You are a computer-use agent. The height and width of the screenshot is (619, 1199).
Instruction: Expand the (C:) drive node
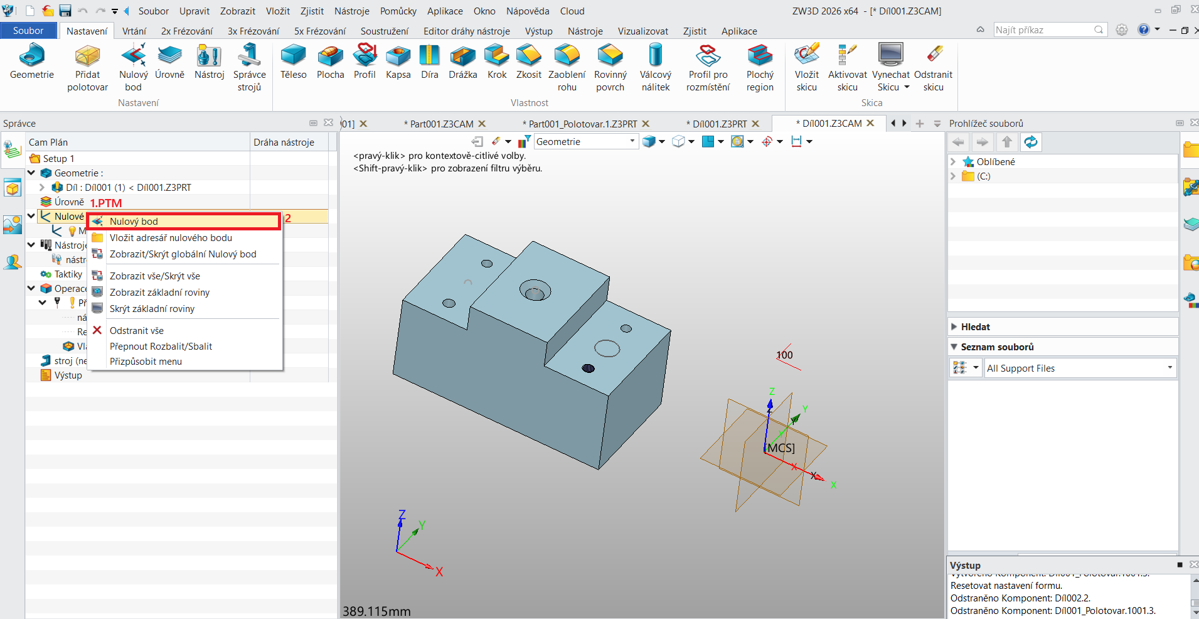point(954,176)
